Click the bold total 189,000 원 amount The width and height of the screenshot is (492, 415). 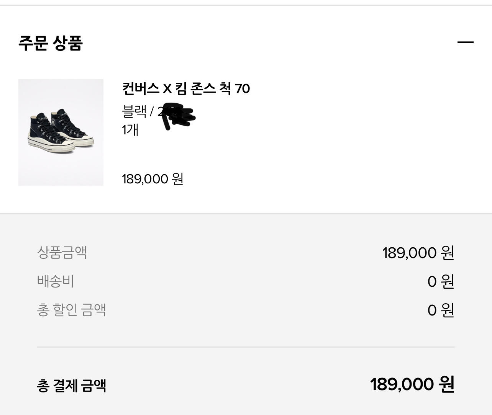tap(412, 384)
